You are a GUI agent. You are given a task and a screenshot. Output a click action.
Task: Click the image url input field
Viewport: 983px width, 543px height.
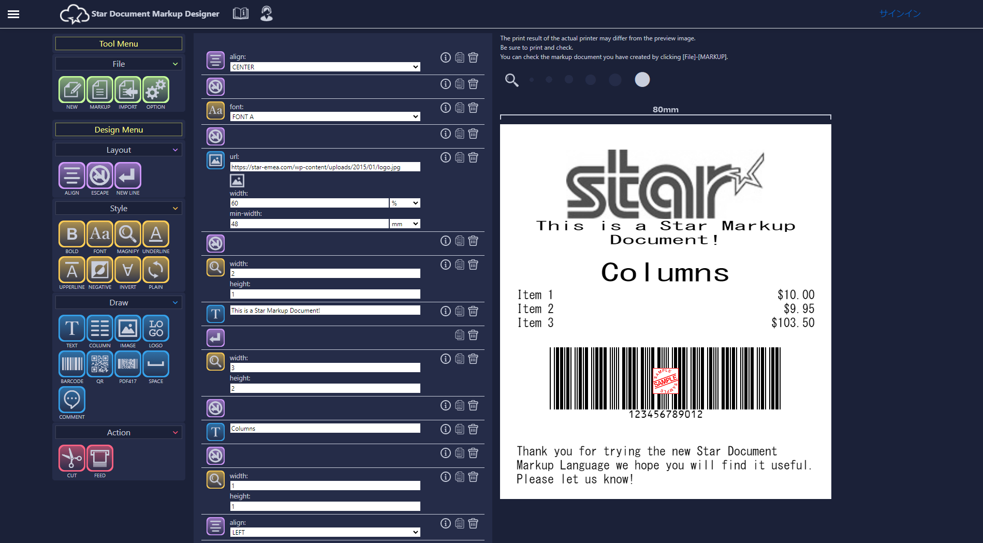[x=325, y=167]
